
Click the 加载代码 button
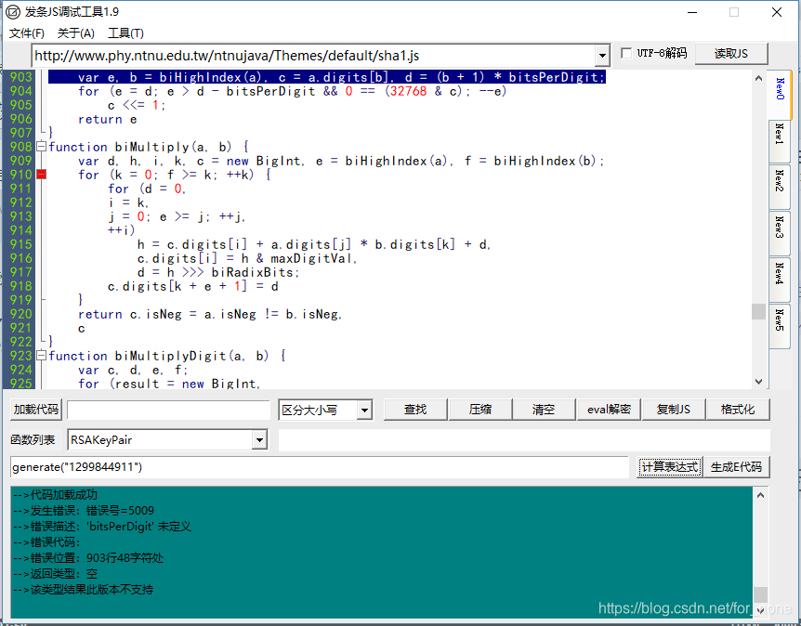(x=35, y=410)
